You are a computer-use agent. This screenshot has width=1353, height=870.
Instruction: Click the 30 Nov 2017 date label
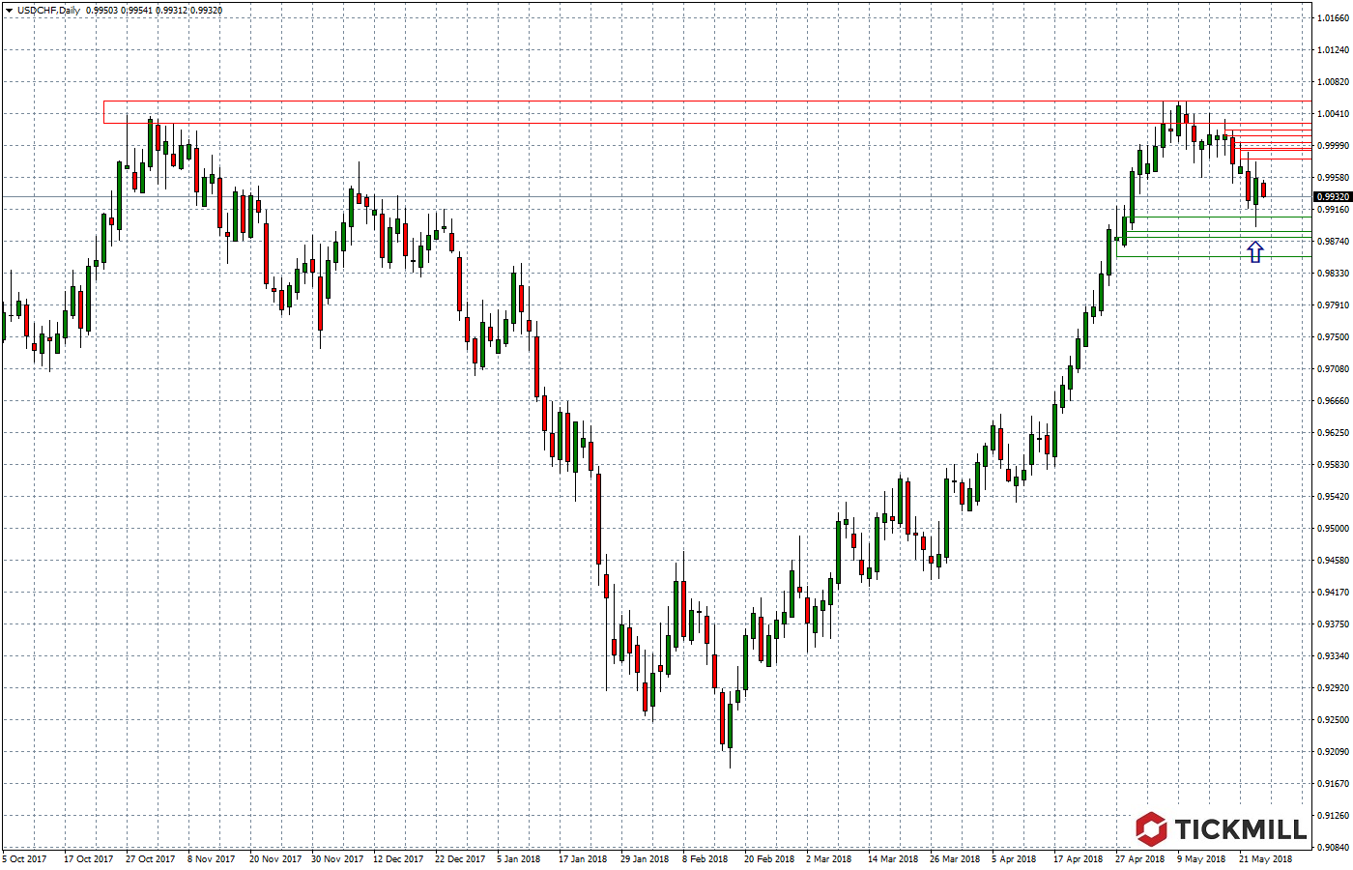[x=337, y=858]
